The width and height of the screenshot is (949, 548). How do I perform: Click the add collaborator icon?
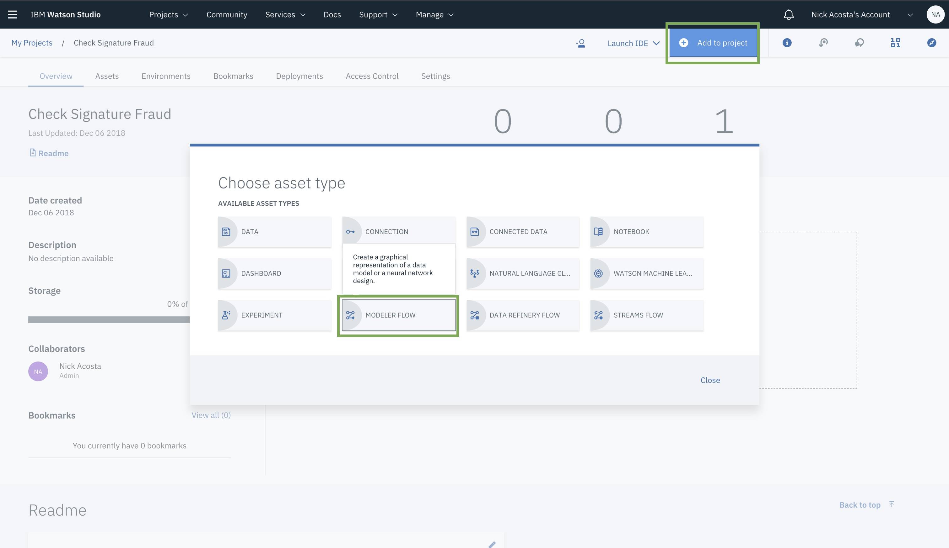[x=580, y=43]
